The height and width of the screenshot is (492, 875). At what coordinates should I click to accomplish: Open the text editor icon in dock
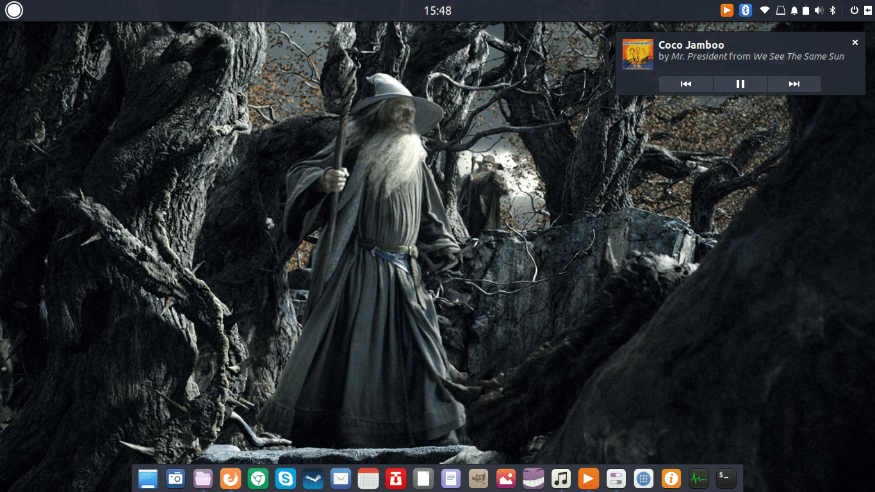[451, 479]
